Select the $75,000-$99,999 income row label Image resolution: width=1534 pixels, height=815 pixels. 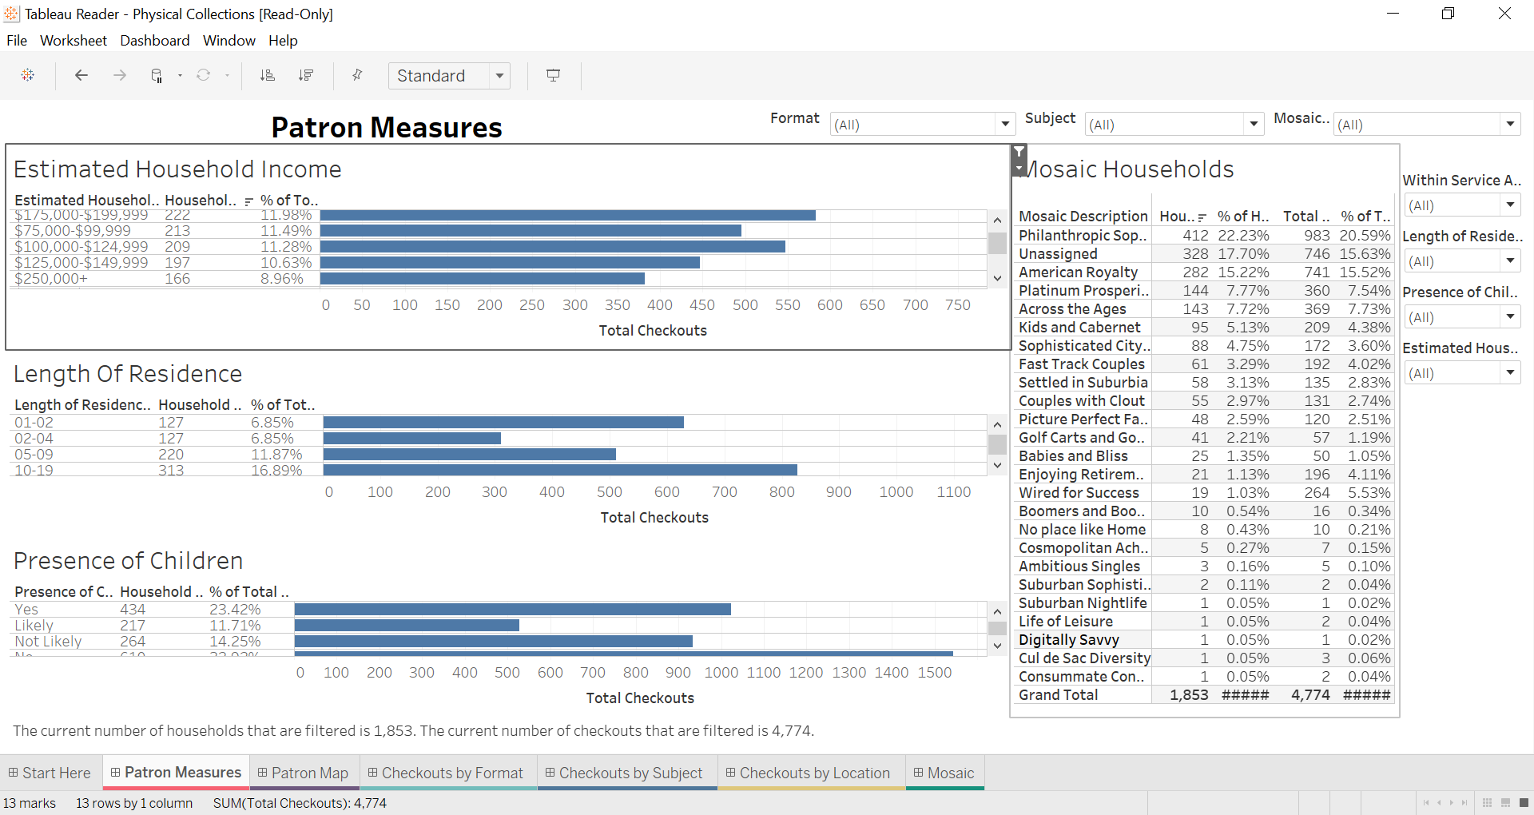coord(73,230)
